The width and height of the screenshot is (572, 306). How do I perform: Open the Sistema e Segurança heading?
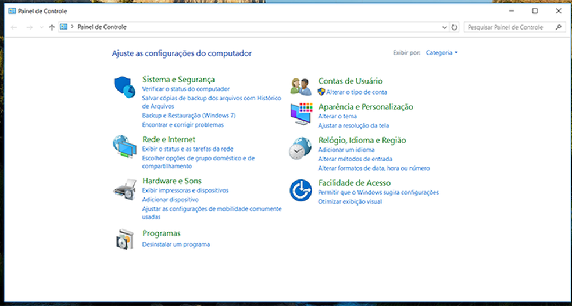coord(178,79)
